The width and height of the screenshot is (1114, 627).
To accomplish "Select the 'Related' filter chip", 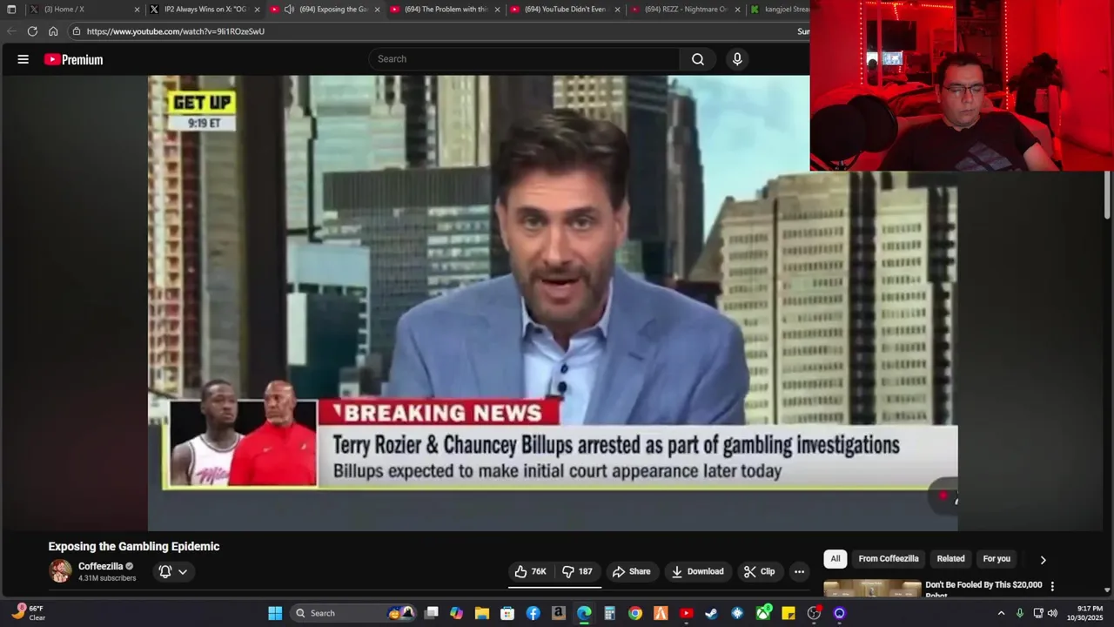I will [x=950, y=559].
